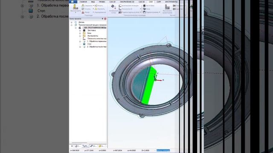Screen dimensions: 273x153
Task: Select the 005 ПРОГРАММНАЯ operation row
Action: click(95, 28)
